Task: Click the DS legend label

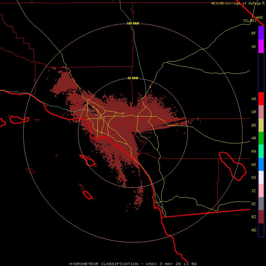Action: [x=254, y=178]
